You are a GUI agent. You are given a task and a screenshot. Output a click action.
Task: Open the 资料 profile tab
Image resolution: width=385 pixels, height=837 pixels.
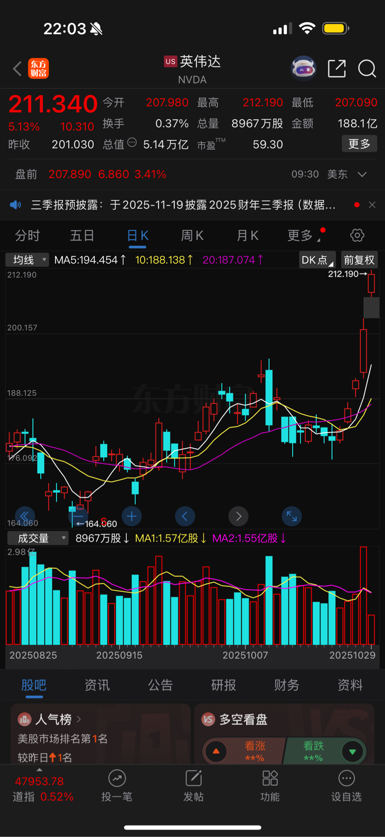coord(350,685)
